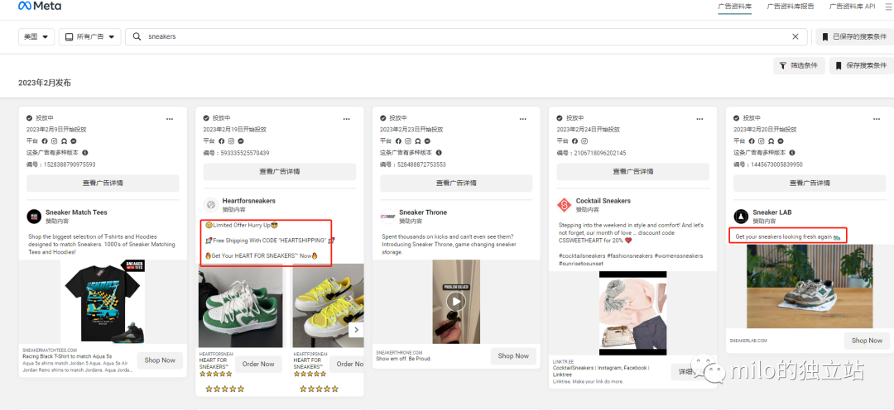View ad details for Heartforsneakers
This screenshot has height=410, width=894.
tap(280, 171)
